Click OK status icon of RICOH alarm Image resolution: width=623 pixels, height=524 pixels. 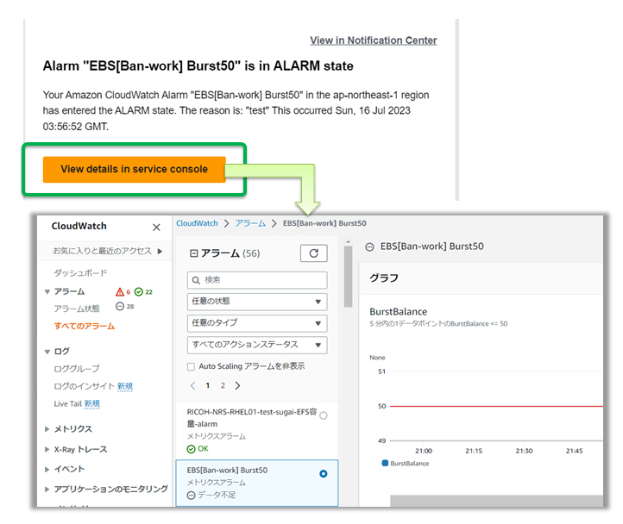tap(191, 449)
